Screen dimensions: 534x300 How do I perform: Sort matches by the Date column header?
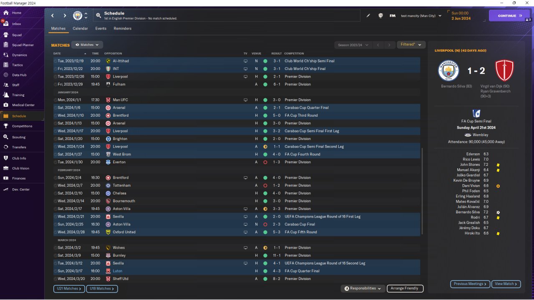(57, 54)
